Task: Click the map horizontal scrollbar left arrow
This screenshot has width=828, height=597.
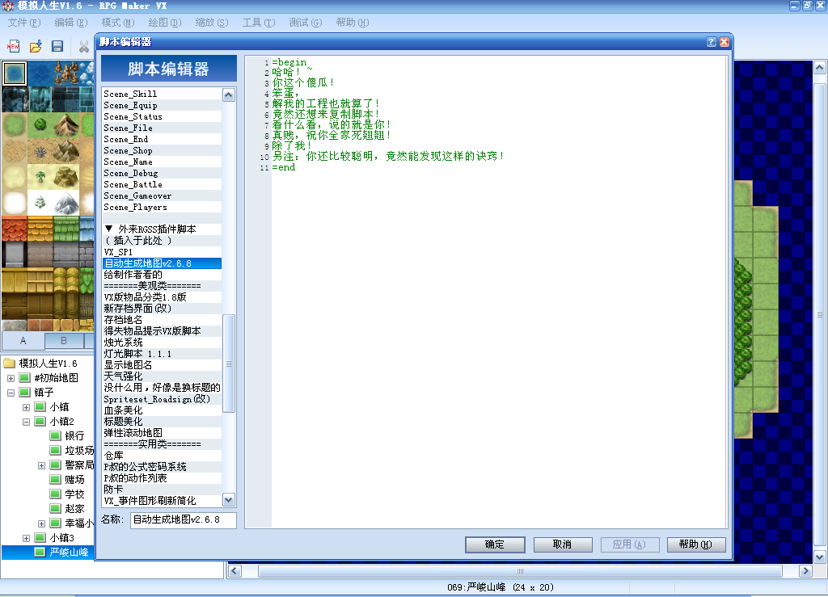Action: pyautogui.click(x=234, y=570)
